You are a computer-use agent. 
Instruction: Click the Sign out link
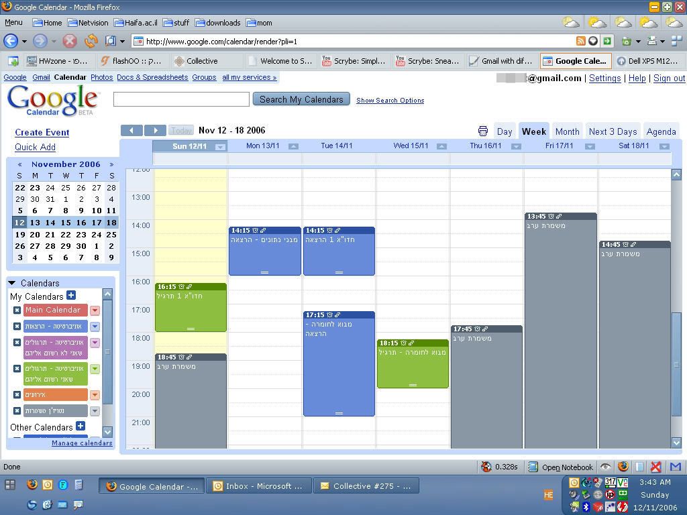point(669,78)
